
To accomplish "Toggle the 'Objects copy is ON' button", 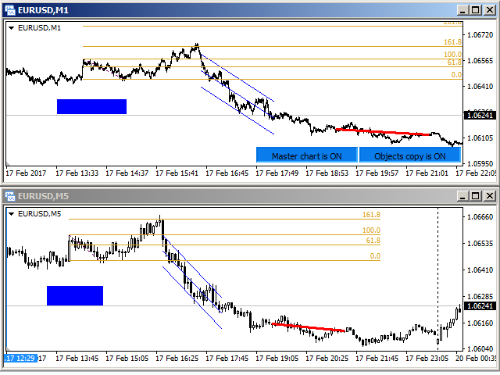I will tap(409, 155).
